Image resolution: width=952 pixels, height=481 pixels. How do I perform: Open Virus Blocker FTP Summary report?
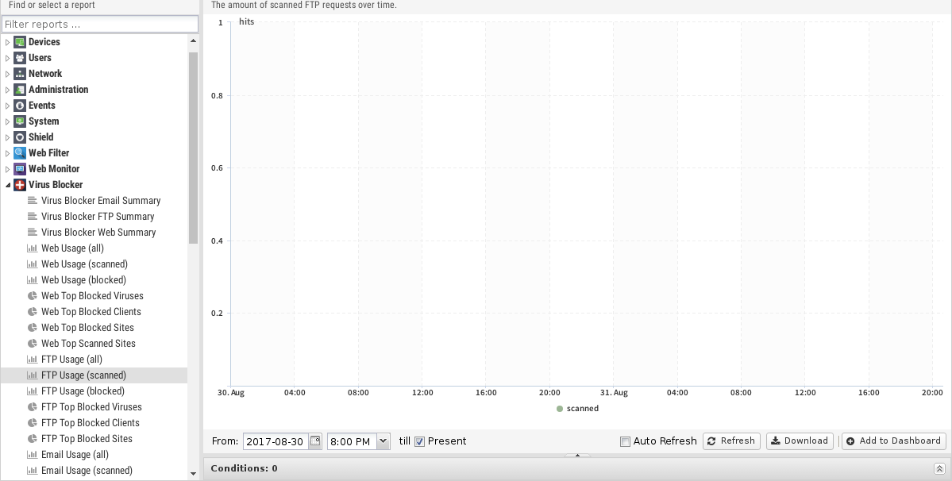pos(98,217)
